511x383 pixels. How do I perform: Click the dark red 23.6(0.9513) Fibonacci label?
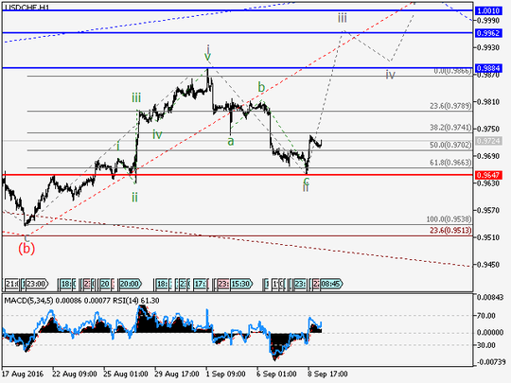coord(450,231)
